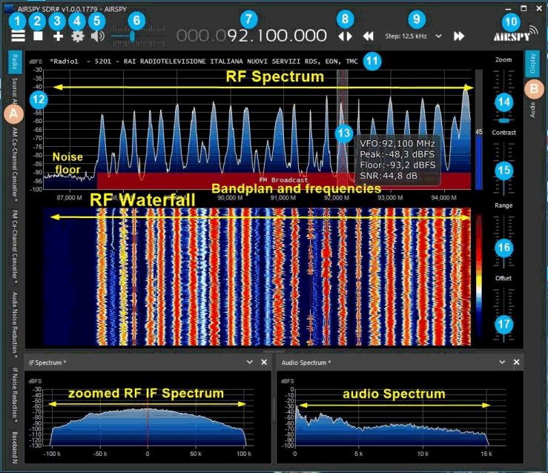Click the Zoom slider handle
Viewport: 548px width, 473px height.
(504, 119)
